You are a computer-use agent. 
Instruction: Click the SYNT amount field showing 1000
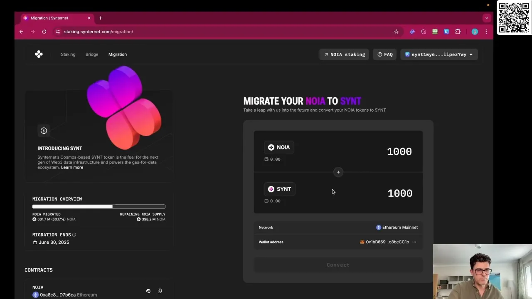coord(400,193)
